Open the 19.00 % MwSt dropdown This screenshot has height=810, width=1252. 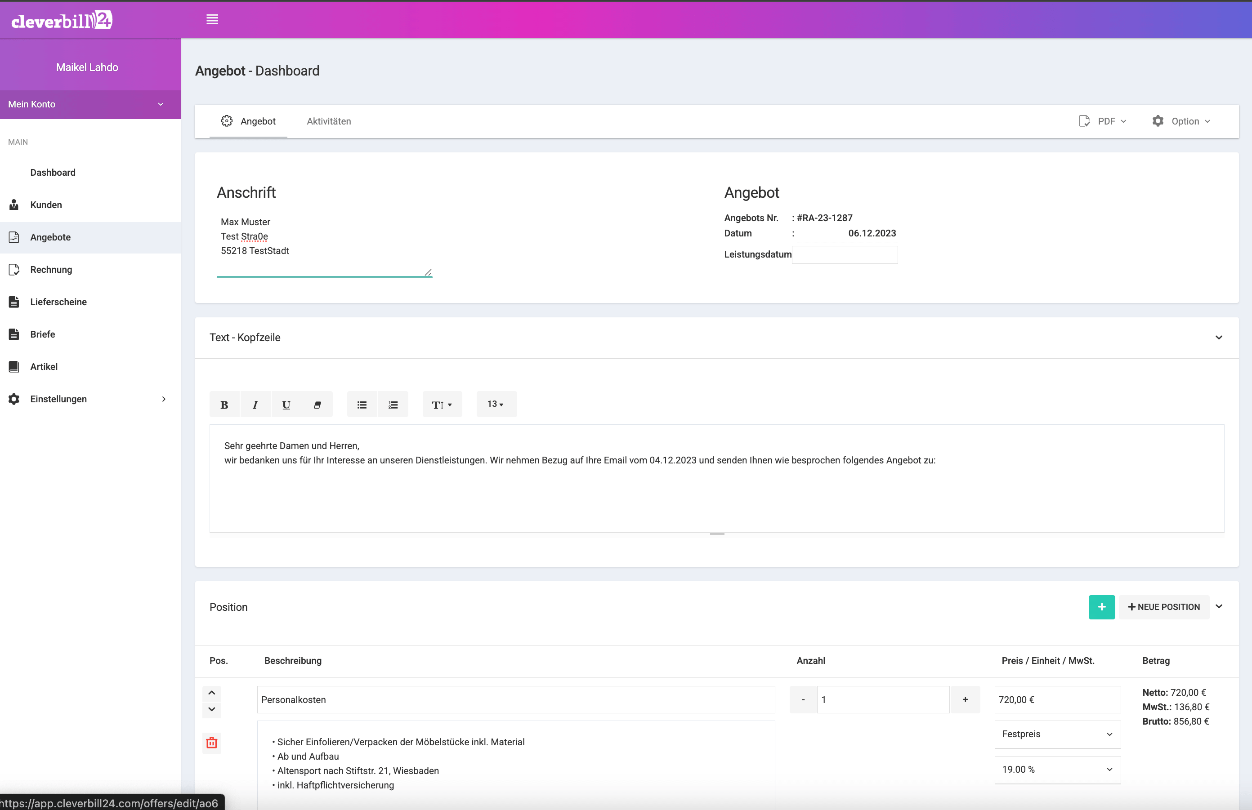point(1057,770)
